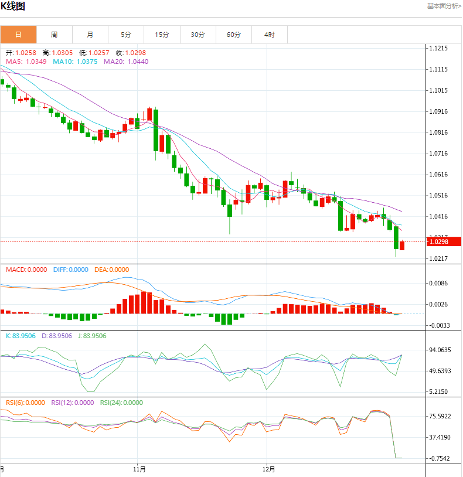The width and height of the screenshot is (463, 477).
Task: Click the RSI(12):0.0000 label
Action: 73,403
